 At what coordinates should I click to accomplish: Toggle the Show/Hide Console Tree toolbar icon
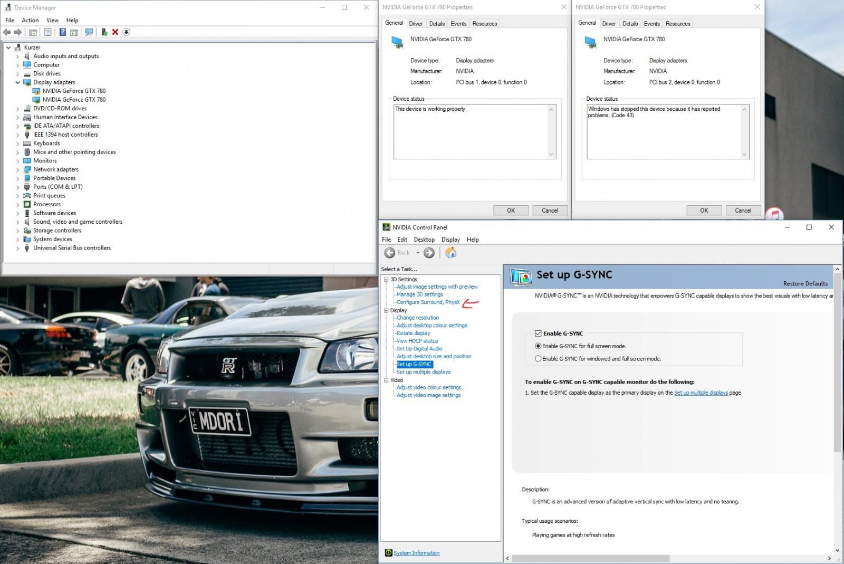(x=33, y=32)
